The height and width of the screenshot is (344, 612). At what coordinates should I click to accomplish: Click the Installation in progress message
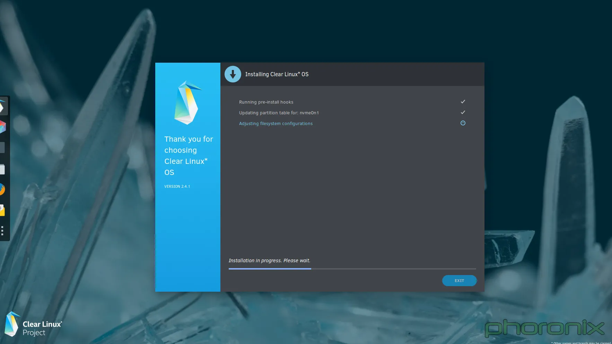coord(269,260)
